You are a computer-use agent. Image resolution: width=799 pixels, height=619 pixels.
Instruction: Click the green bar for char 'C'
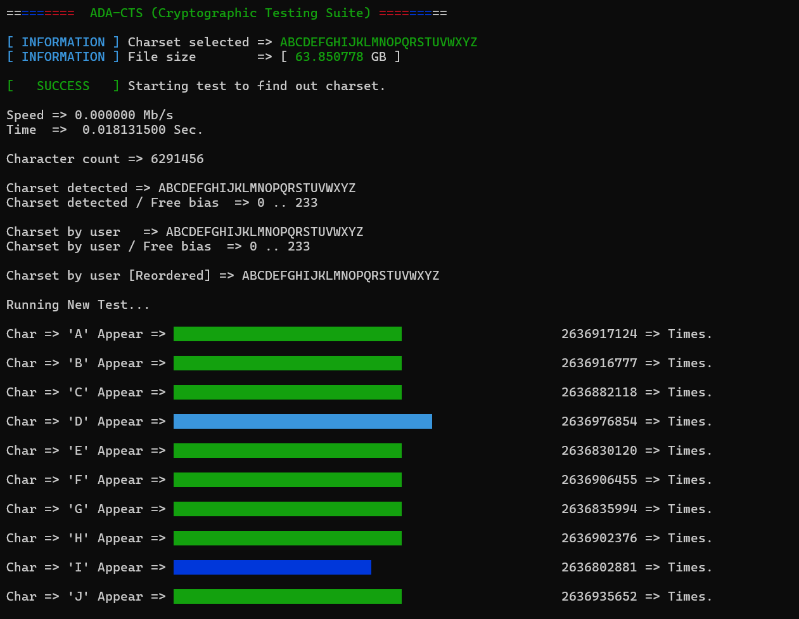288,393
